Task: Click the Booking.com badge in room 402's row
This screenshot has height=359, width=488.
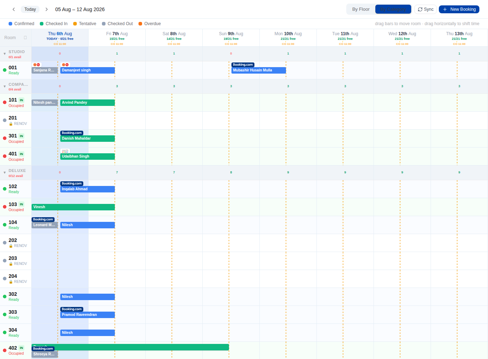Action: [43, 349]
